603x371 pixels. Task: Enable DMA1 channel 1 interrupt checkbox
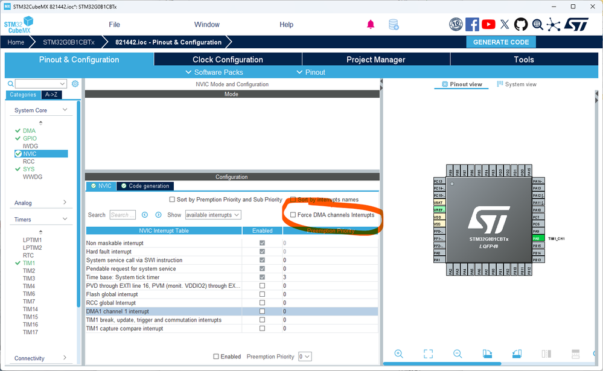(263, 311)
